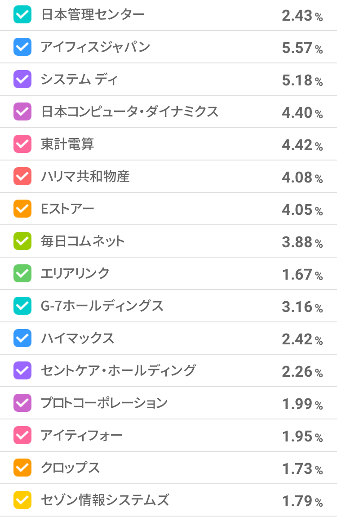Toggle 日本コンピュータ・ダイナミクス checkbox
Screen dimensions: 337x517
[x=22, y=112]
